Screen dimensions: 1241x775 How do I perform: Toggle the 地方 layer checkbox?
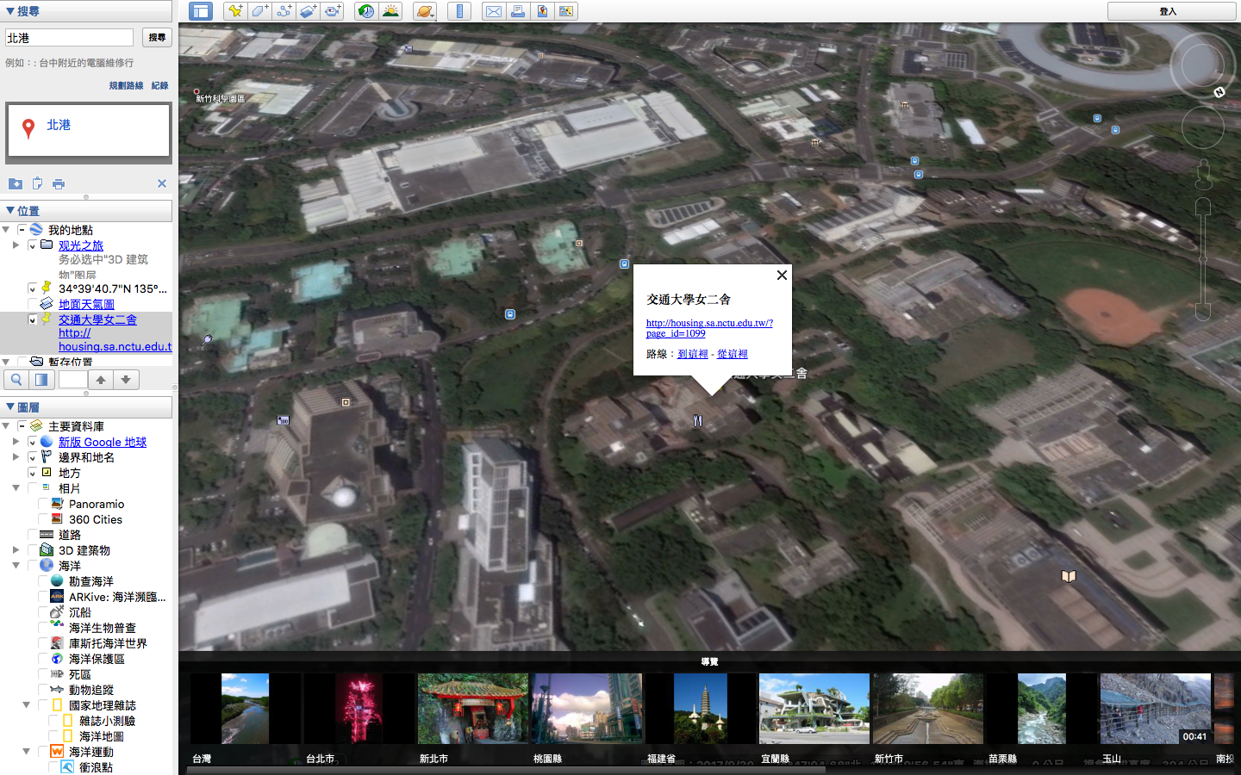[32, 473]
